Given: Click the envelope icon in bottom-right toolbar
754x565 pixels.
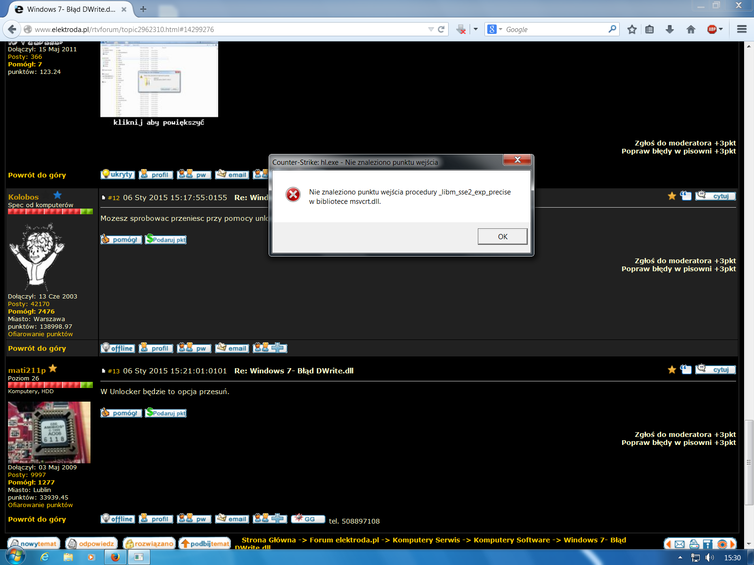Looking at the screenshot, I should coord(680,544).
